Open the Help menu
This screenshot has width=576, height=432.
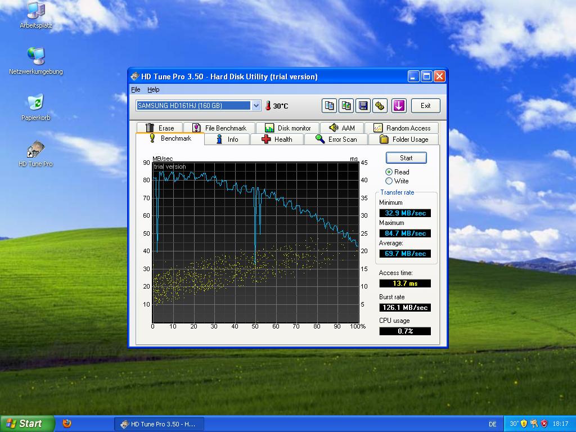[x=153, y=89]
